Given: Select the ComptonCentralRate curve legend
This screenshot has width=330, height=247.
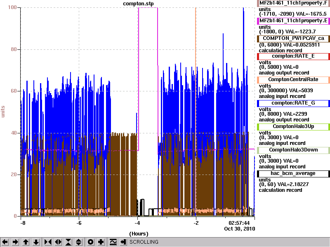Looking at the screenshot, I should (x=293, y=79).
